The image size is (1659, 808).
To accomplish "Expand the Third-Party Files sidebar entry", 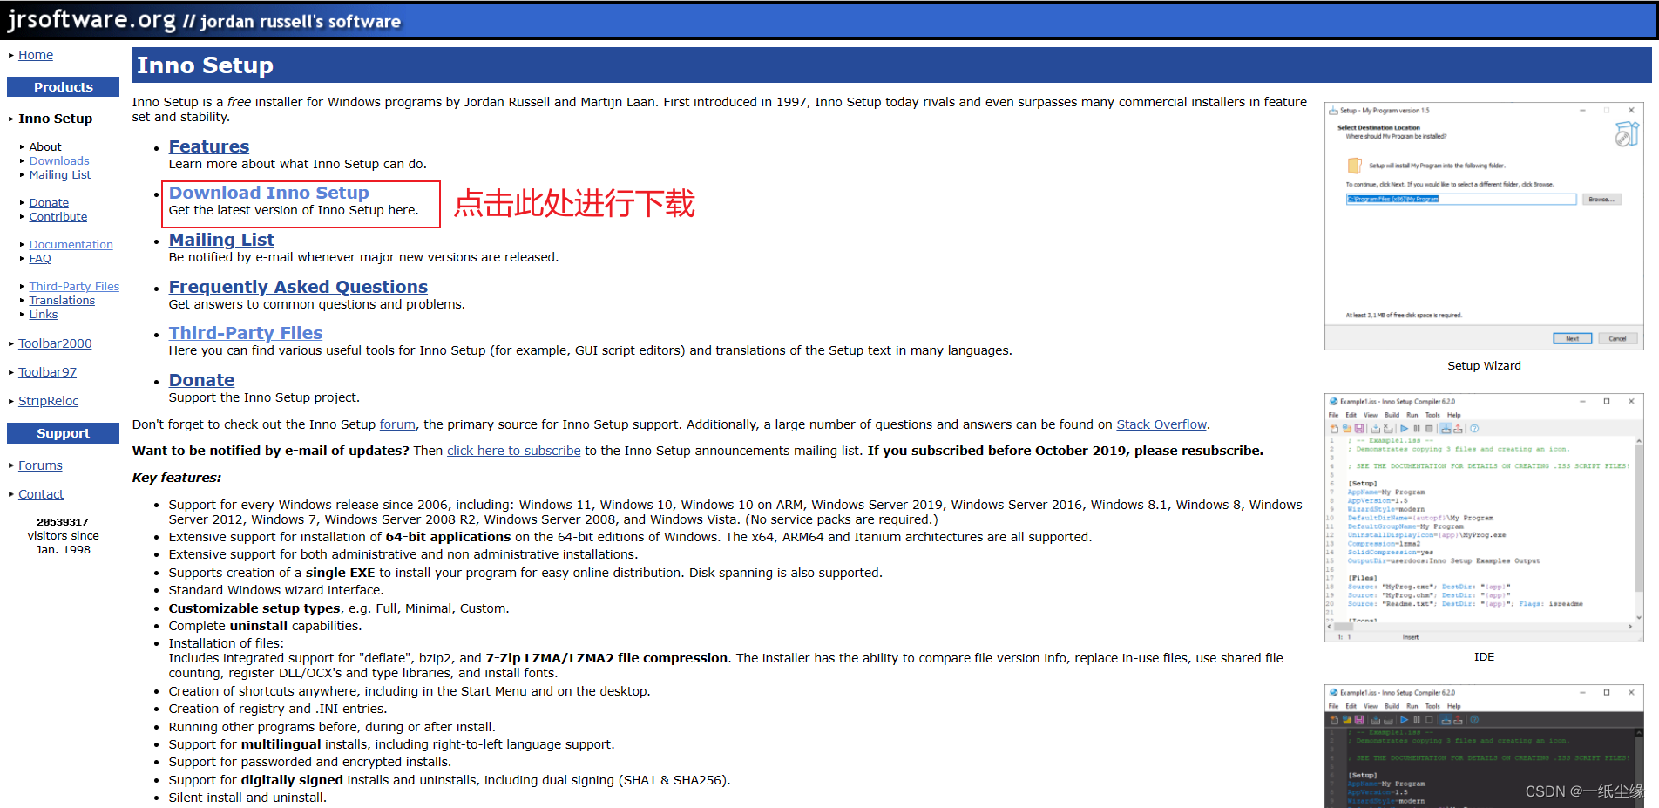I will (22, 286).
